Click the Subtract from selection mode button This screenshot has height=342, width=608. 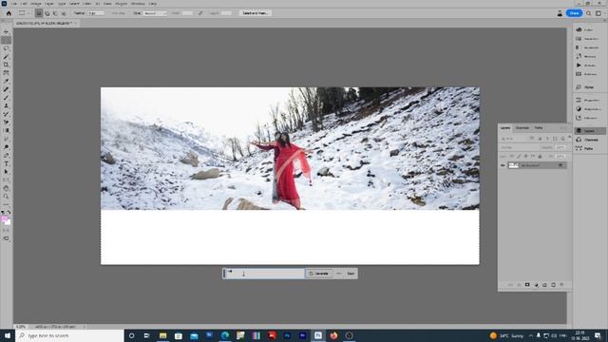click(x=55, y=13)
